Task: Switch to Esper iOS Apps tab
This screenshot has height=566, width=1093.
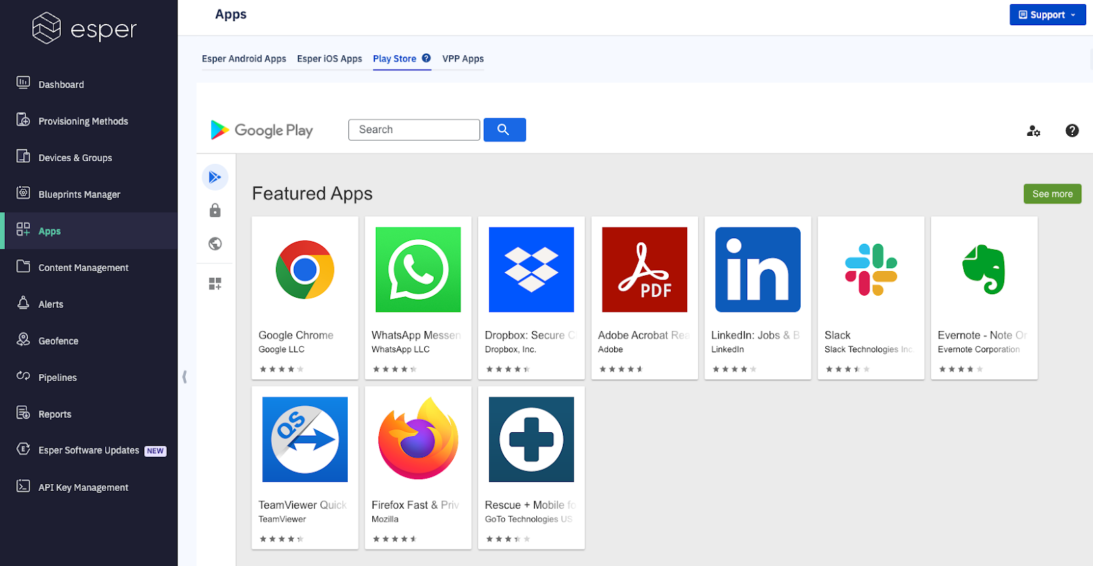Action: [329, 59]
